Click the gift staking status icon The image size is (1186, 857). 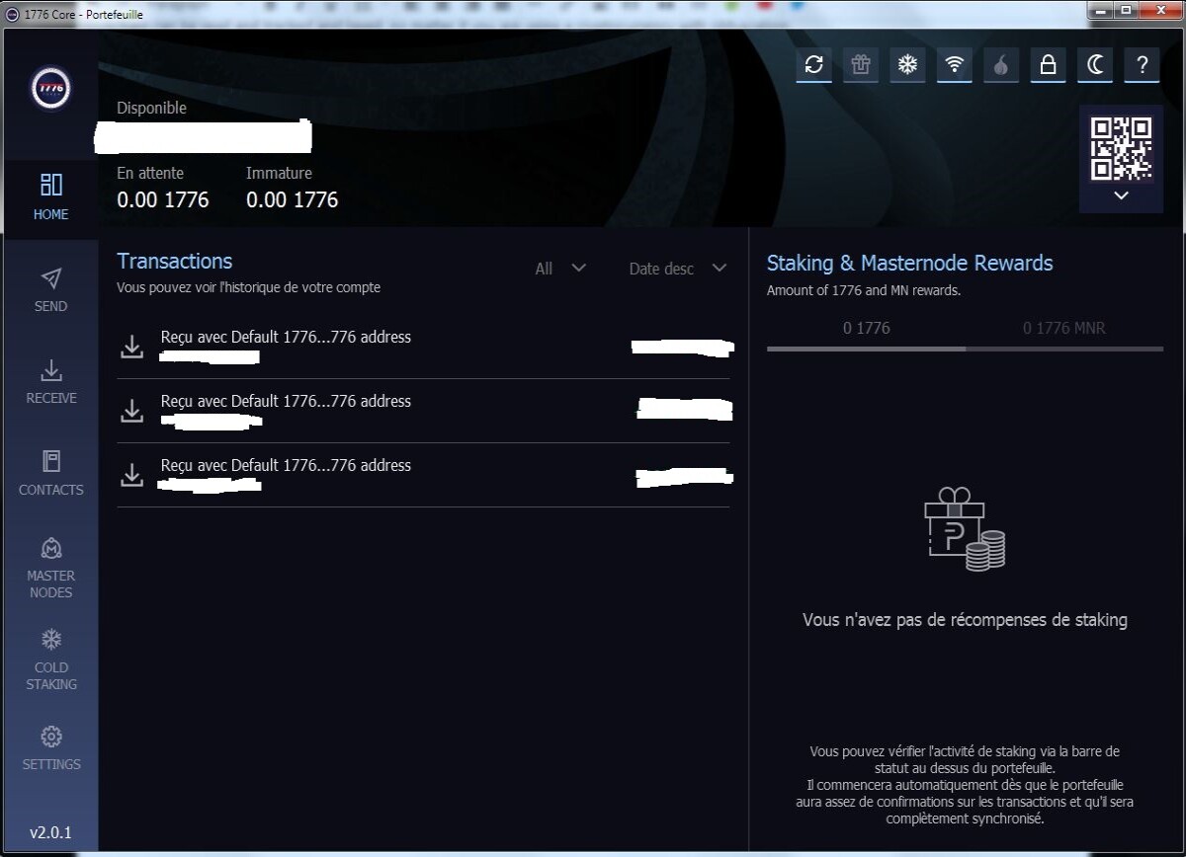861,65
